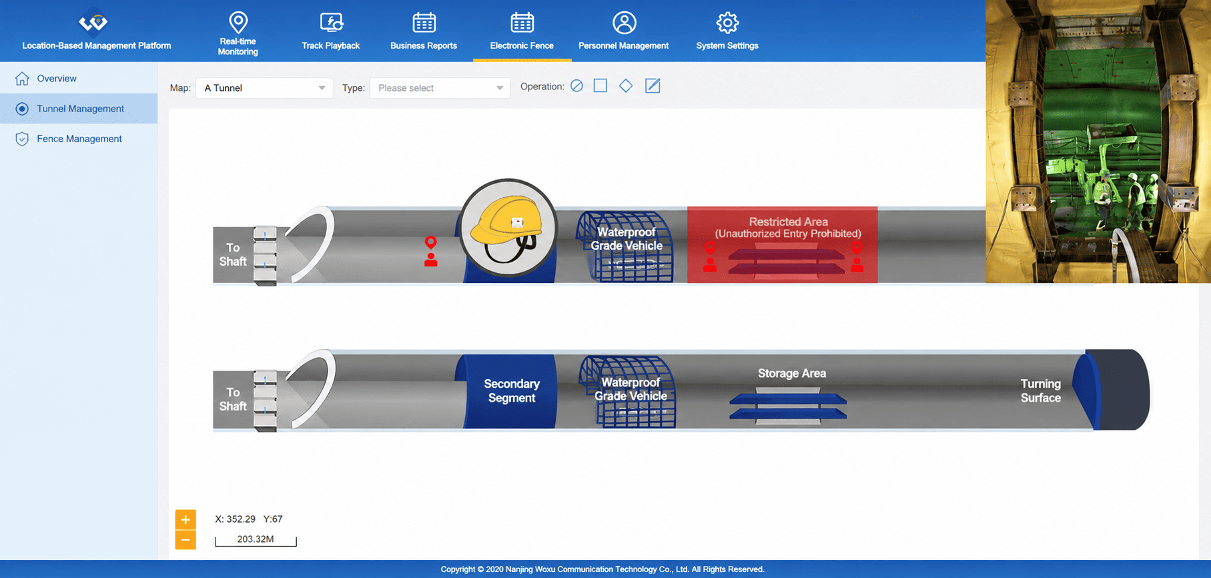Click the zoom in plus button
Image resolution: width=1211 pixels, height=578 pixels.
coord(185,519)
